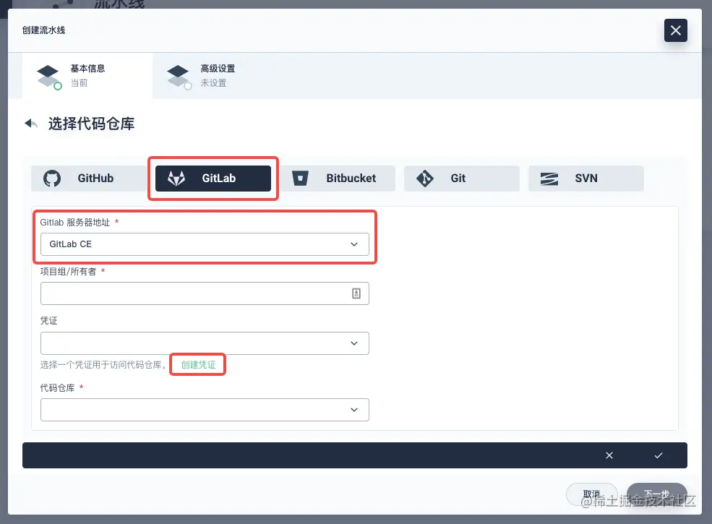This screenshot has width=712, height=524.
Task: Select the SVN repository option
Action: pyautogui.click(x=586, y=178)
